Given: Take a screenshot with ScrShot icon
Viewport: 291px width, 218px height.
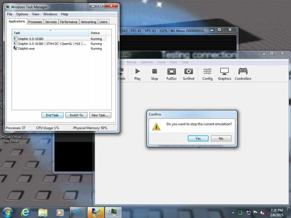Looking at the screenshot, I should pos(189,74).
